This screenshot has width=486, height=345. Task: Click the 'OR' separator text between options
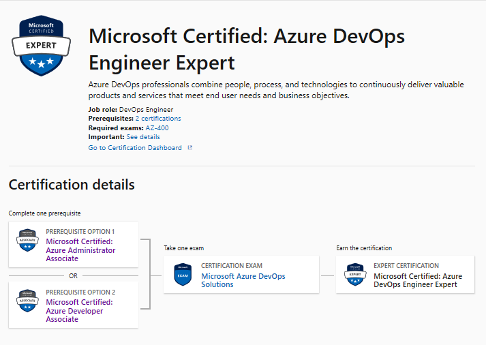(x=74, y=276)
